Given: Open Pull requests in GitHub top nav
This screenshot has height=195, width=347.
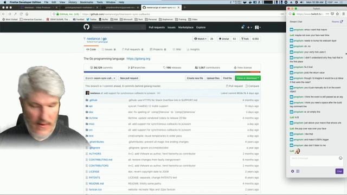Looking at the screenshot, I should pyautogui.click(x=157, y=28).
